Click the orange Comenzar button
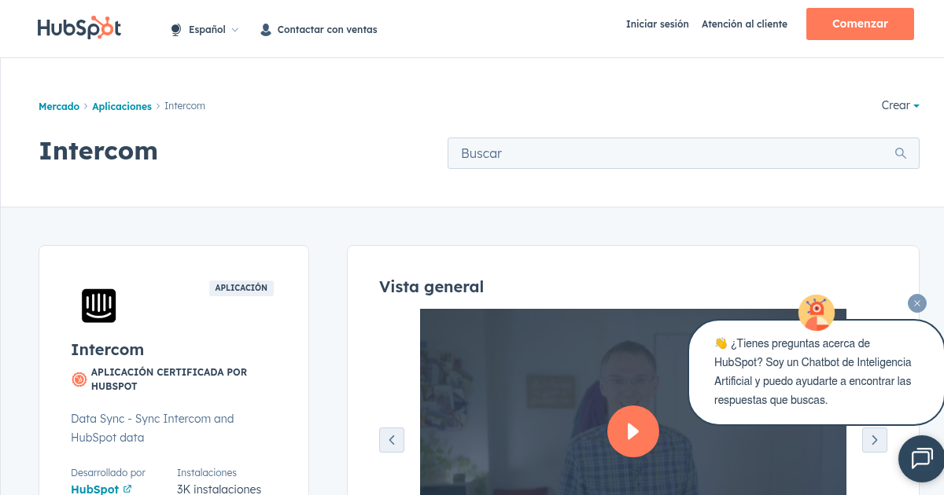944x495 pixels. pyautogui.click(x=860, y=24)
